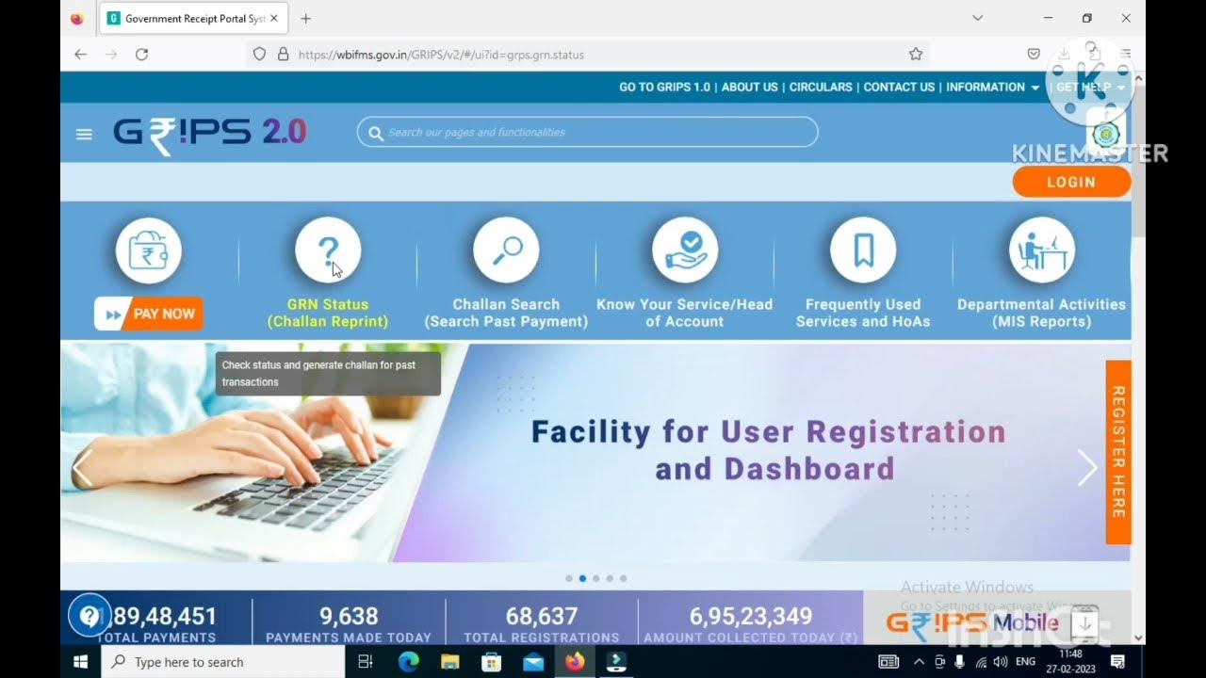Open the taskbar clock showing 11:48
This screenshot has width=1206, height=678.
[x=1071, y=662]
